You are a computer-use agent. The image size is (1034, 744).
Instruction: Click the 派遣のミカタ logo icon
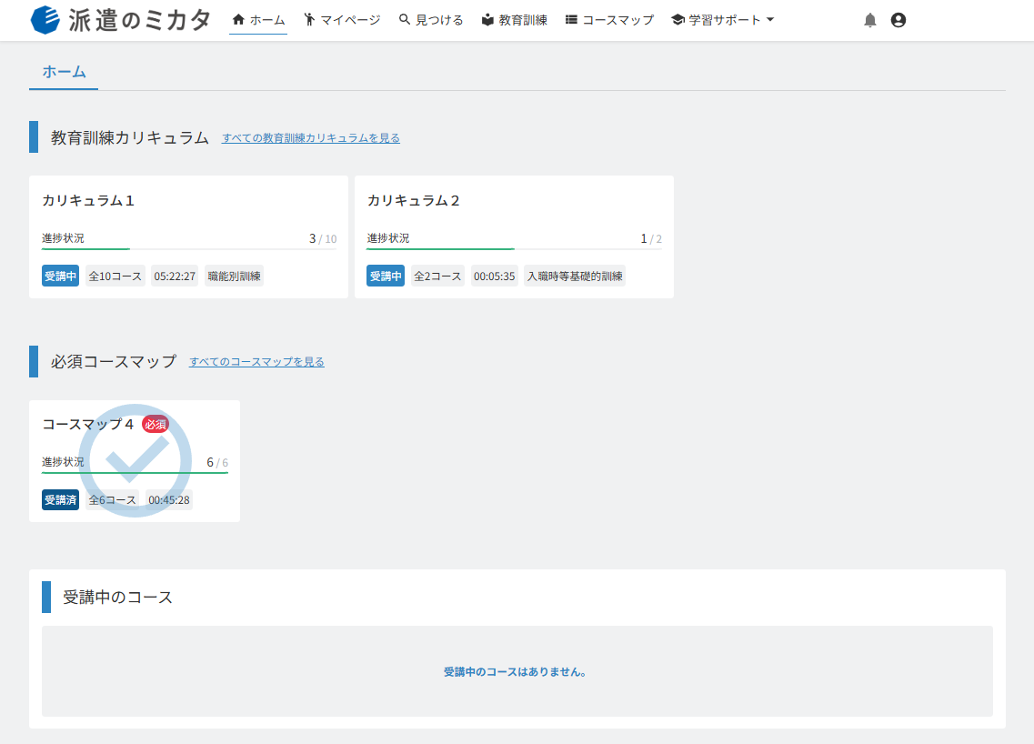coord(45,20)
